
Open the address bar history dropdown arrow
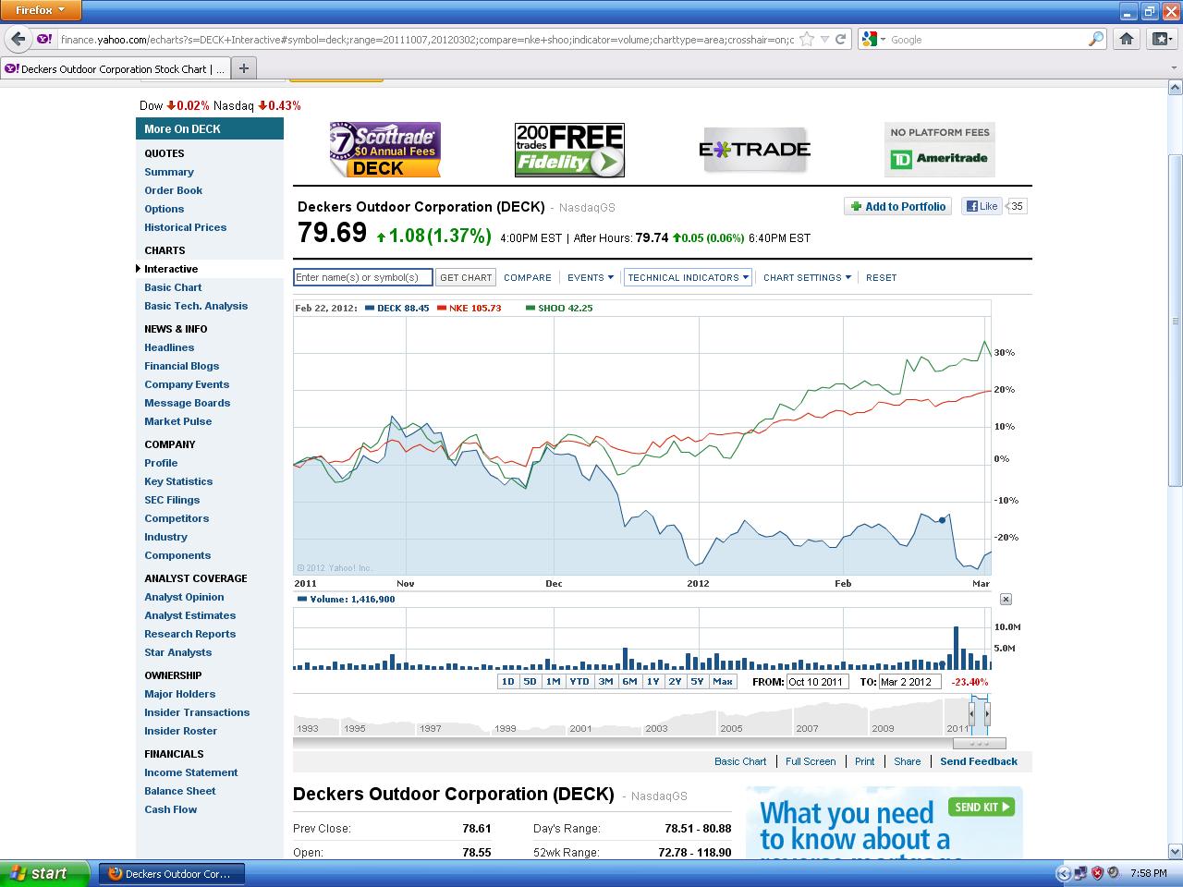point(824,39)
